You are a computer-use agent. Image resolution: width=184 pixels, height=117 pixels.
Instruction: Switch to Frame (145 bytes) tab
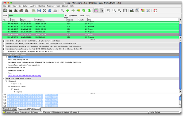point(10,109)
